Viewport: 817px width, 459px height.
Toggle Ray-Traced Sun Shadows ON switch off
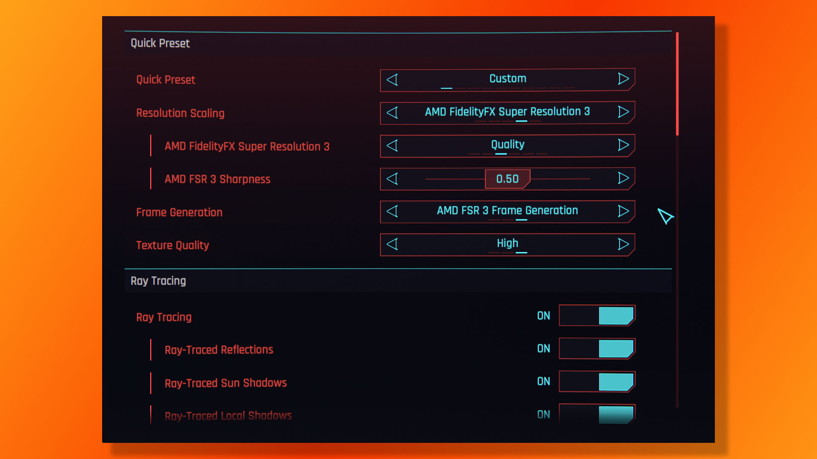pos(597,382)
